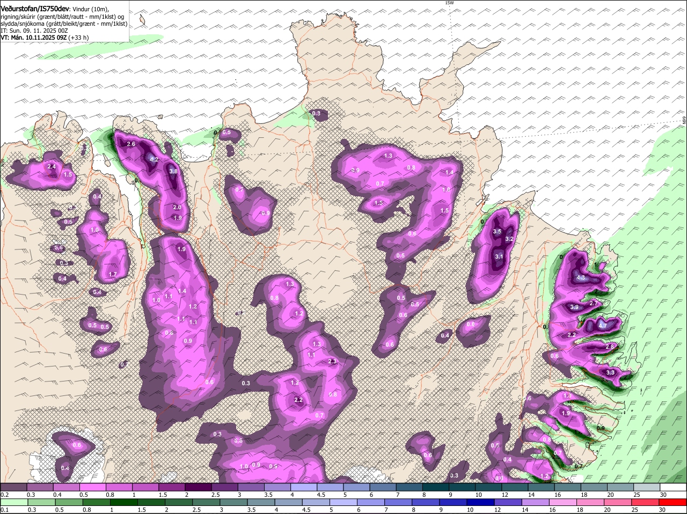Click the 3.8 precipitation value on the map

coord(173,171)
